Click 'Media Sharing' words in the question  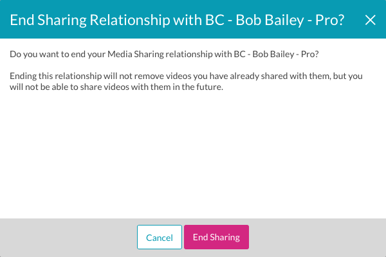(136, 54)
